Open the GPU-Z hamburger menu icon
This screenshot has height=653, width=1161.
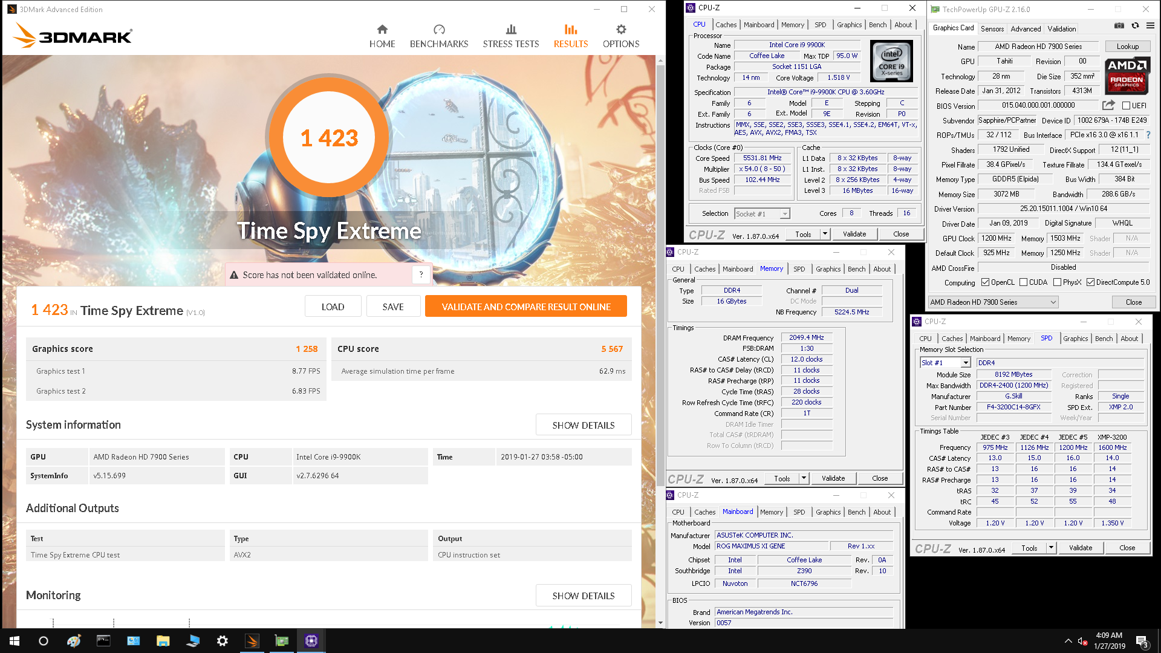pyautogui.click(x=1150, y=25)
